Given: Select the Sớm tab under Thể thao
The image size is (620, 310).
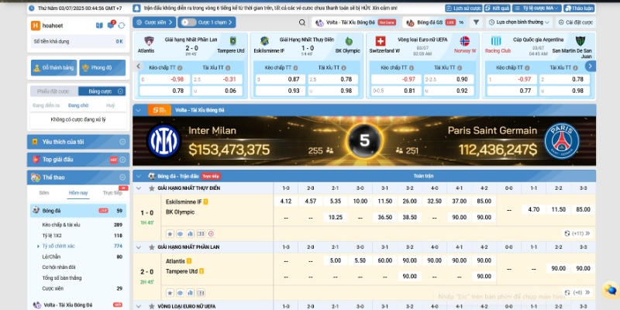Looking at the screenshot, I should click(44, 193).
